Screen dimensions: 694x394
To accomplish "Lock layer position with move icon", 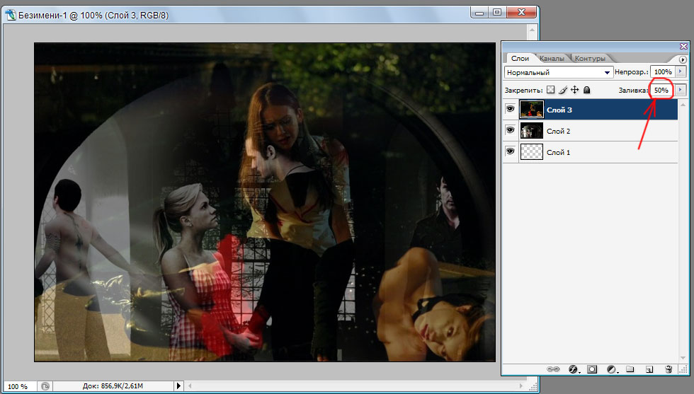I will coord(574,91).
